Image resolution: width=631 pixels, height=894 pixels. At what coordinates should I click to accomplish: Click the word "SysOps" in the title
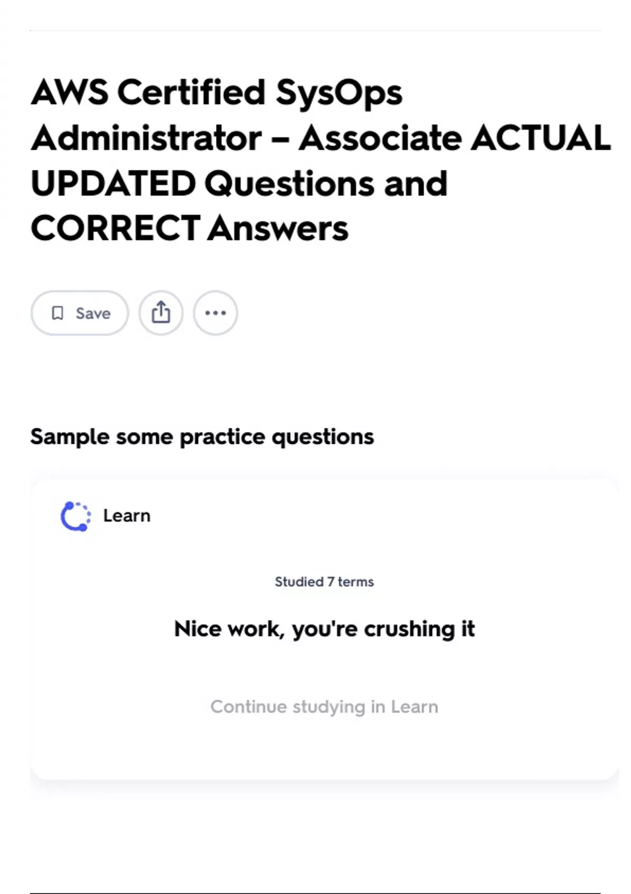point(339,93)
